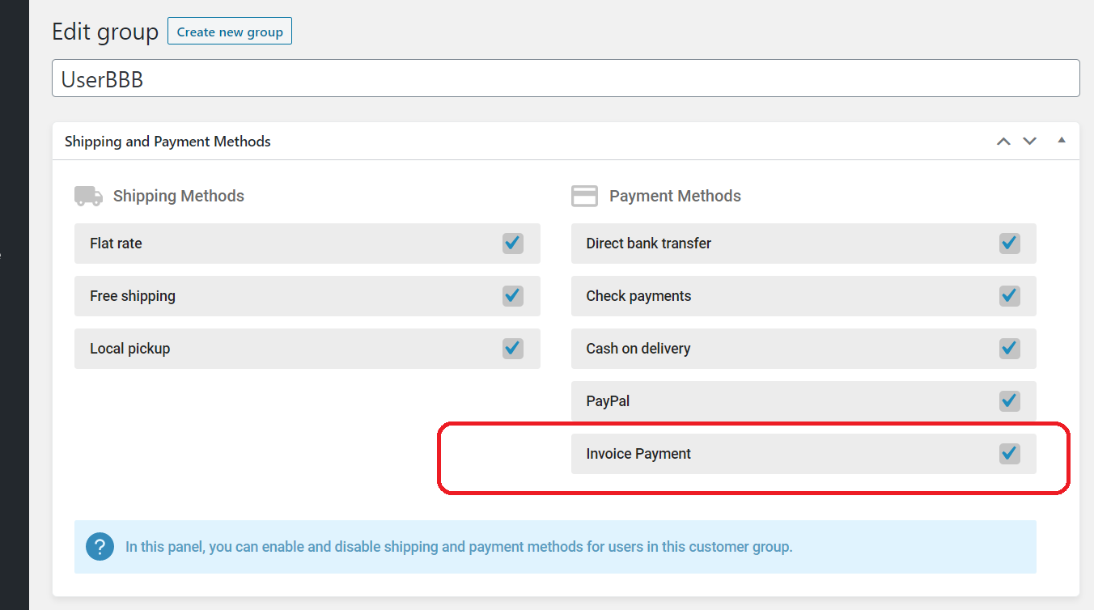The width and height of the screenshot is (1094, 610).
Task: Collapse the Shipping and Payment Methods panel
Action: pos(1062,140)
